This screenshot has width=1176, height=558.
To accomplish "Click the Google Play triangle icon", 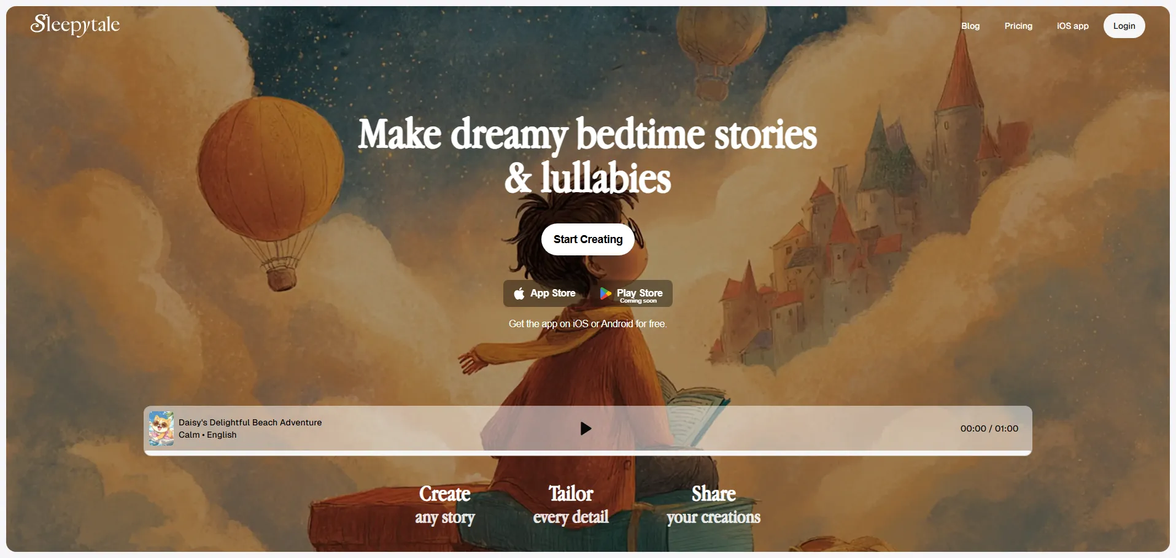I will coord(605,293).
